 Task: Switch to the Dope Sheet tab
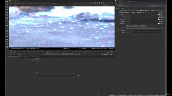pyautogui.click(x=35, y=57)
